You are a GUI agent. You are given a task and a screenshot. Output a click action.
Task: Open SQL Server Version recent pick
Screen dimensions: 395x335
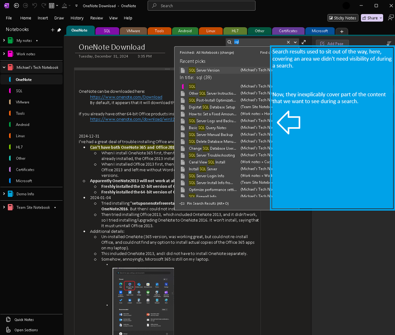(225, 70)
